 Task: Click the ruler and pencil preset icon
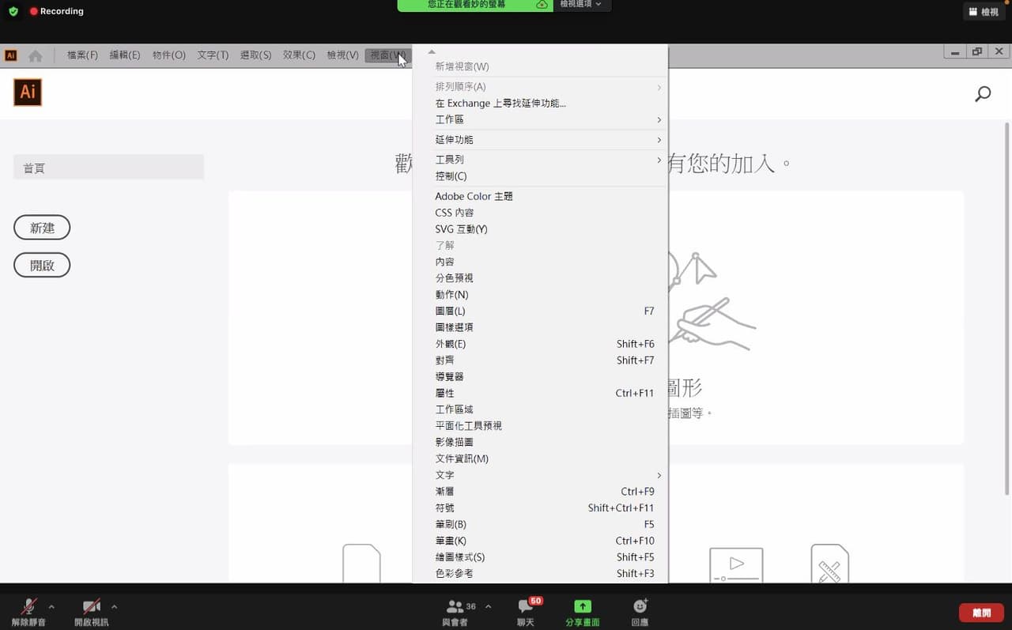point(829,564)
